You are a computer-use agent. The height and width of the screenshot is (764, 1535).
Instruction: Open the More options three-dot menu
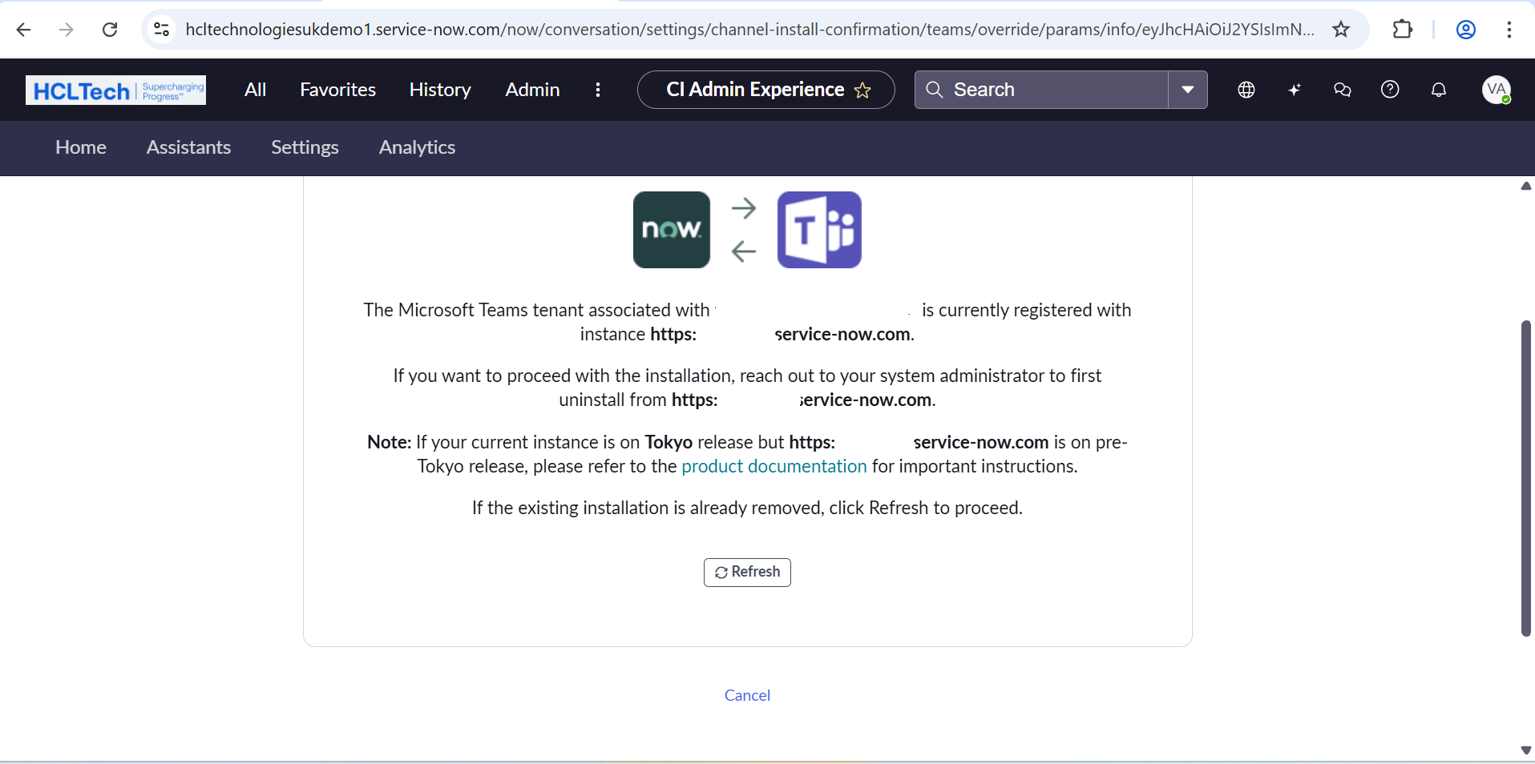click(598, 90)
